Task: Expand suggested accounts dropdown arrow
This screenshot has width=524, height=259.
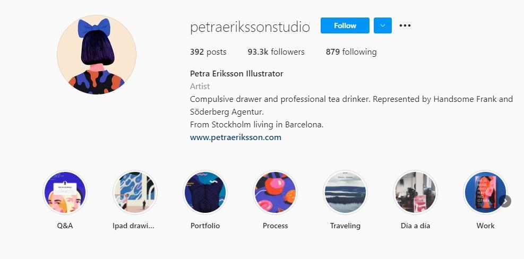Action: [x=383, y=25]
